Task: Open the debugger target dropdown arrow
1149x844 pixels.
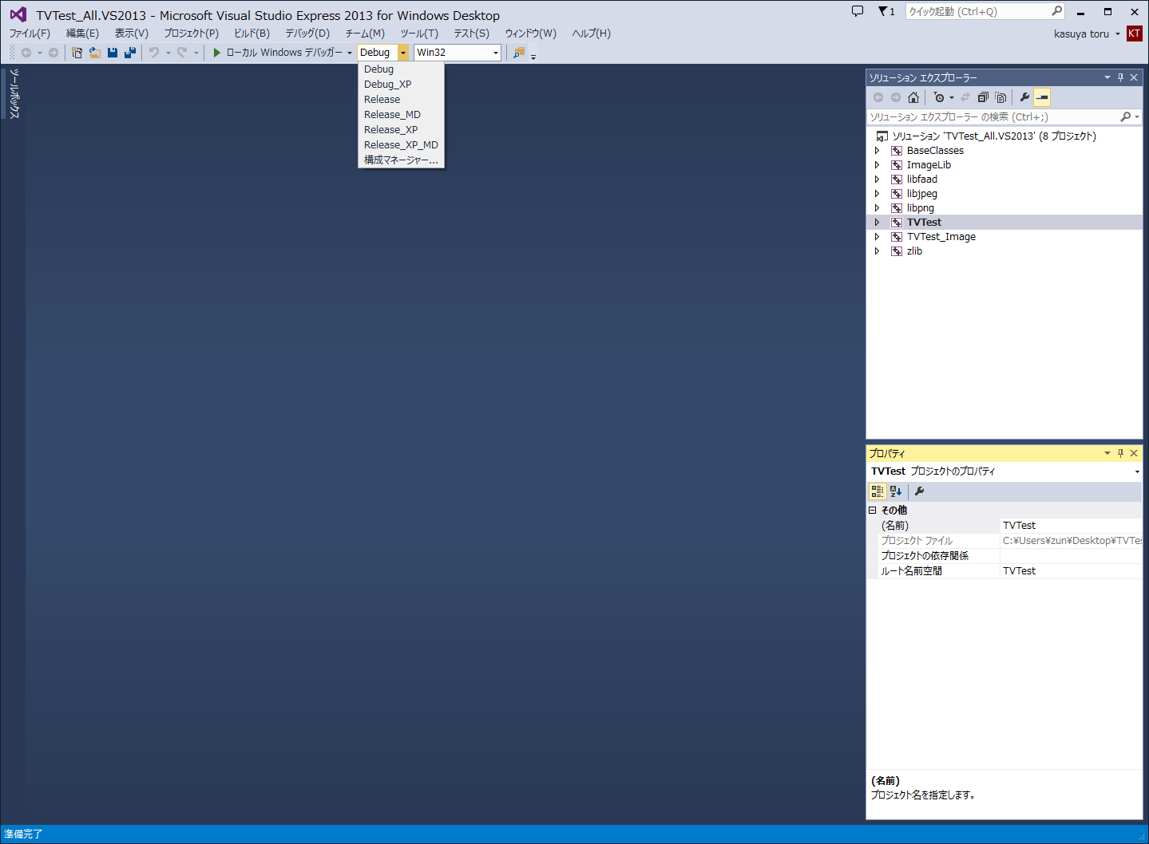Action: 350,53
